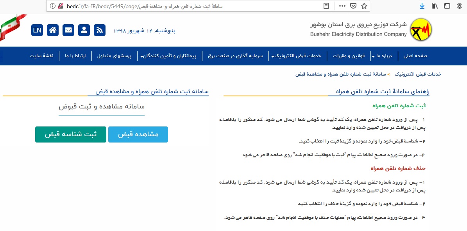Click the insecure connection padlock icon

pos(61,6)
